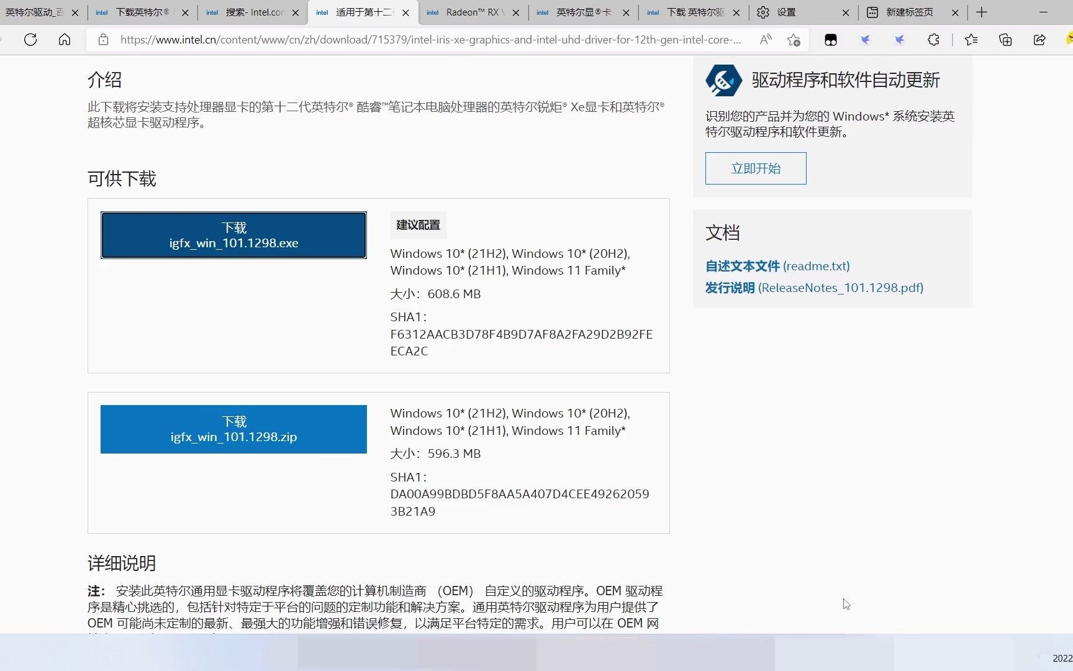This screenshot has width=1073, height=671.
Task: Close the Radeon RX tab
Action: (516, 12)
